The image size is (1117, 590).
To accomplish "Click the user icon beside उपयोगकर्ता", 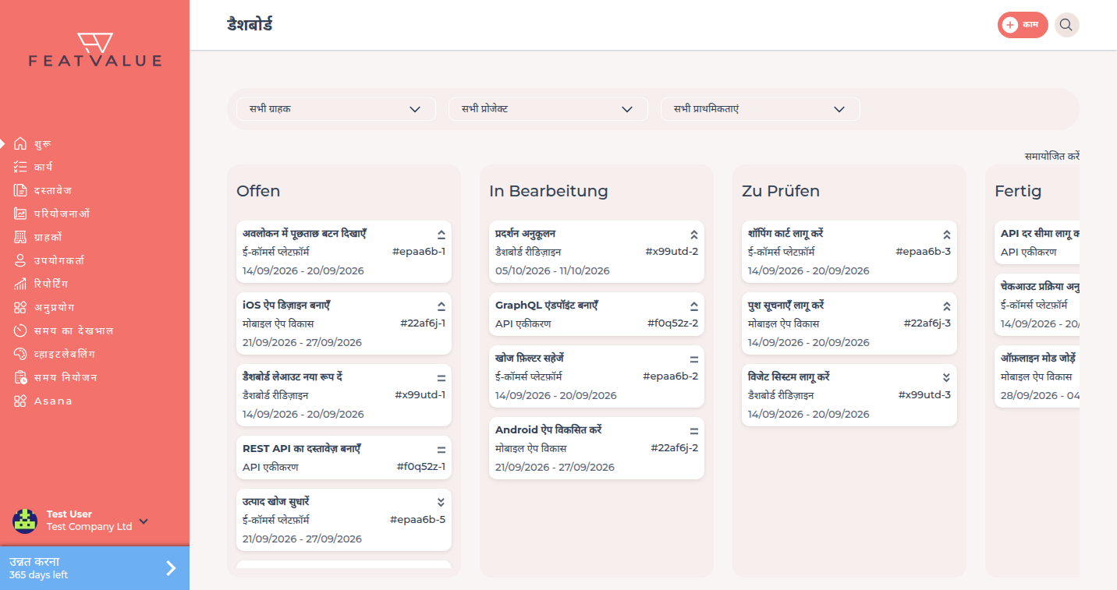I will pyautogui.click(x=20, y=260).
